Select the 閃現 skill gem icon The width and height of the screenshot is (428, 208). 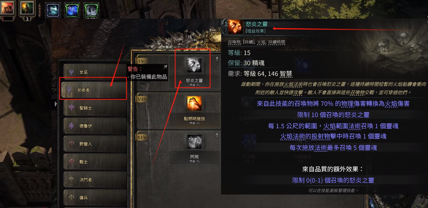tap(194, 142)
